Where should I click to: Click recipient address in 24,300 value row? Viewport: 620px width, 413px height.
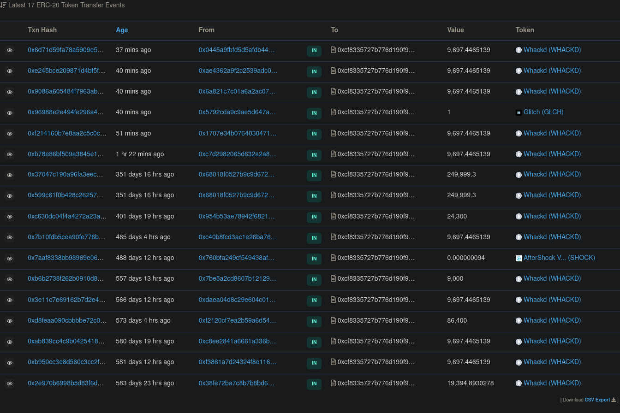coord(376,216)
